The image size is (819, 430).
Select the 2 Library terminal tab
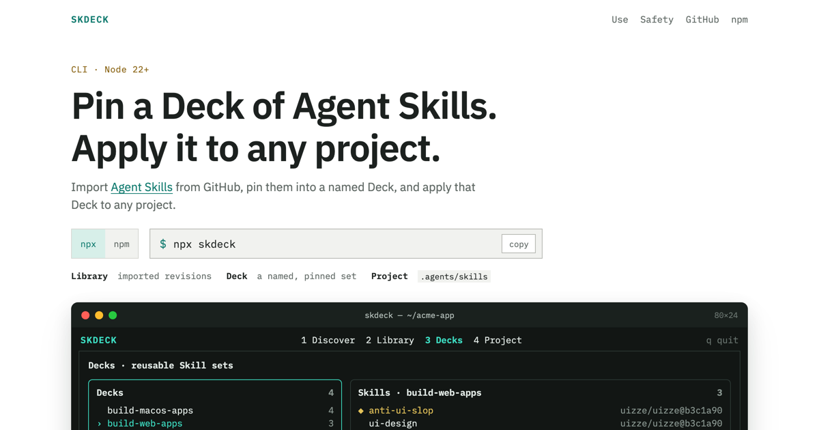[x=390, y=340]
